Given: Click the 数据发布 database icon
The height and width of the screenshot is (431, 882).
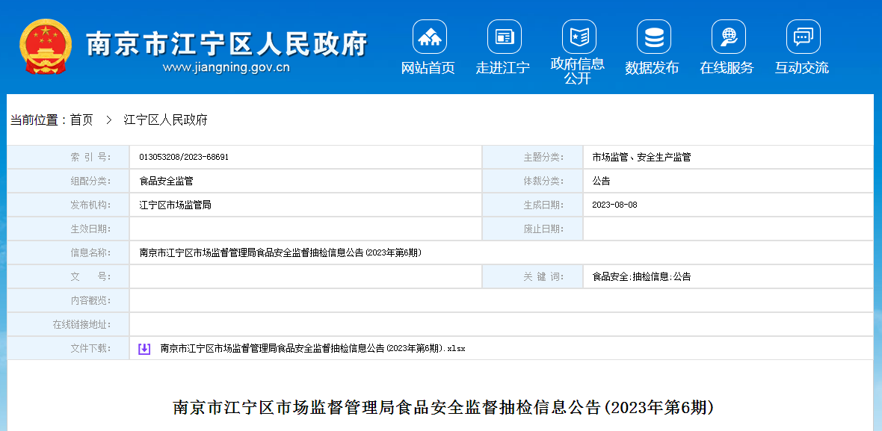Looking at the screenshot, I should (653, 37).
